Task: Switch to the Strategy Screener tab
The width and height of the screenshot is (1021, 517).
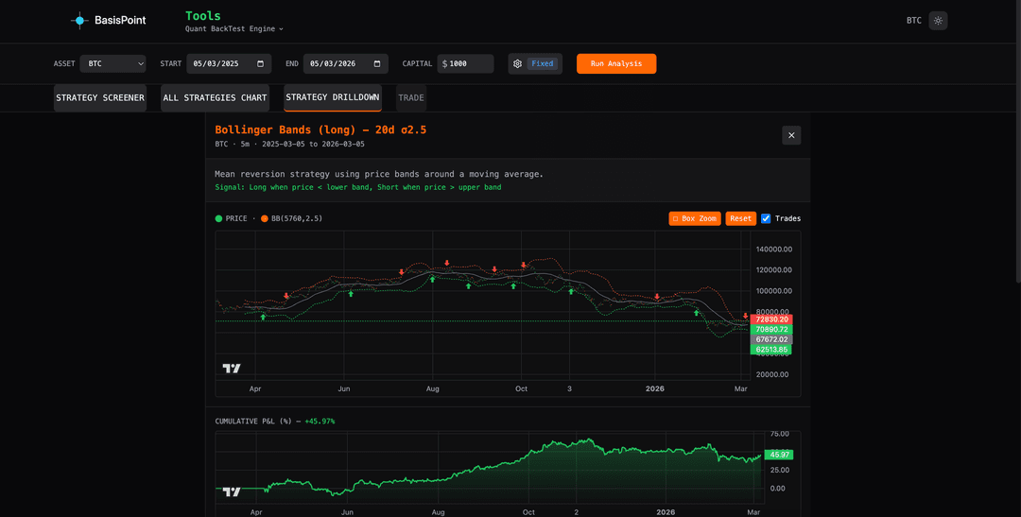Action: [100, 97]
